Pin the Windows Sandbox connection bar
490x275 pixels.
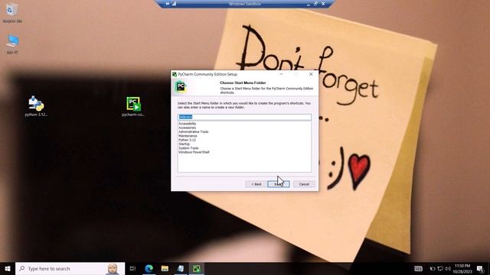[x=168, y=4]
